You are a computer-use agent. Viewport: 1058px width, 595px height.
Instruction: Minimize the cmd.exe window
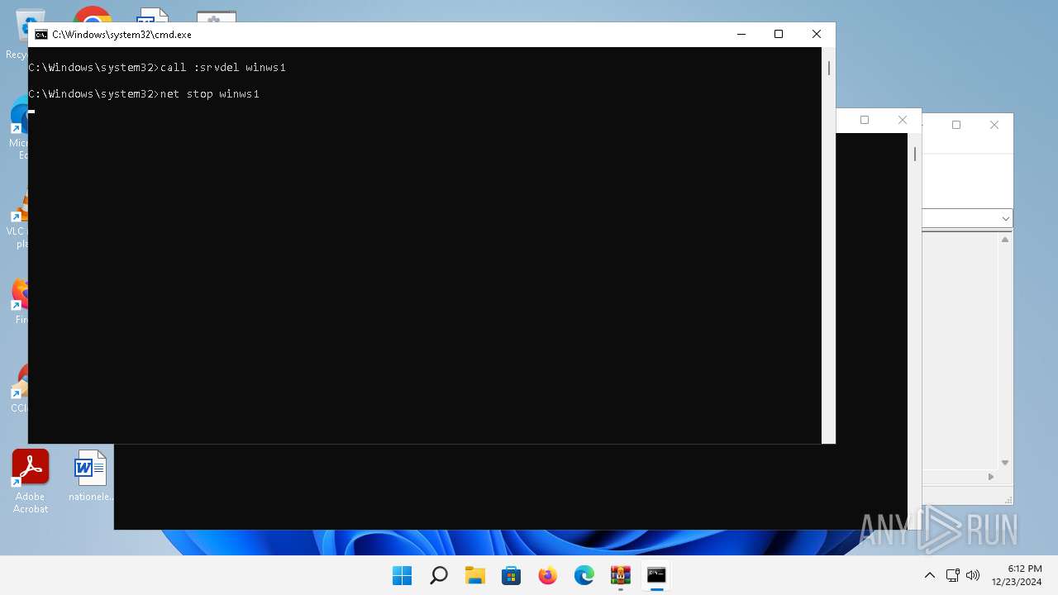point(741,35)
